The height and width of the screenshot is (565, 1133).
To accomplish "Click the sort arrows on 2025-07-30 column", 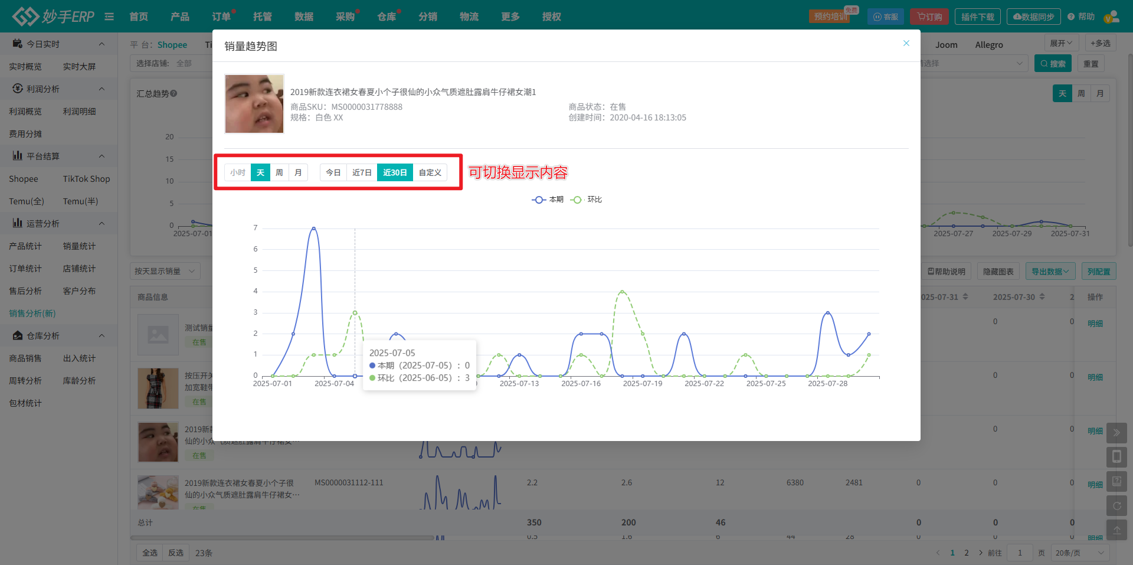I will click(x=1042, y=296).
